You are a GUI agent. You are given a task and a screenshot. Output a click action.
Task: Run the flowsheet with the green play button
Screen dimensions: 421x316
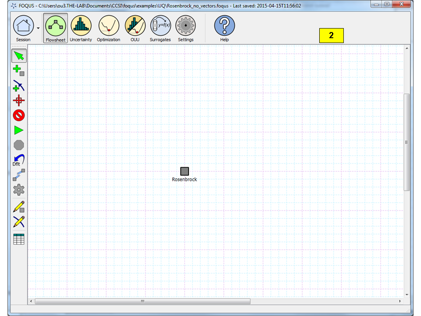[x=18, y=130]
